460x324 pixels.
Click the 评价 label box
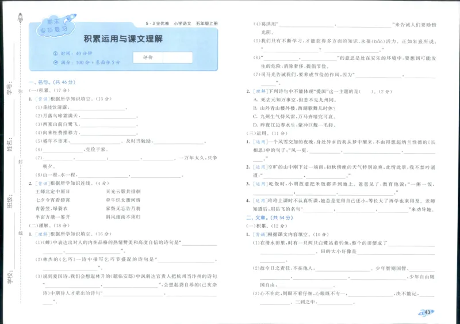click(x=148, y=58)
